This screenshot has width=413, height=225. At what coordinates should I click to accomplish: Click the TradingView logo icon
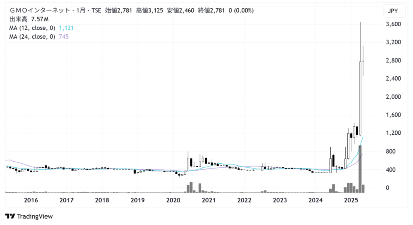(x=10, y=216)
